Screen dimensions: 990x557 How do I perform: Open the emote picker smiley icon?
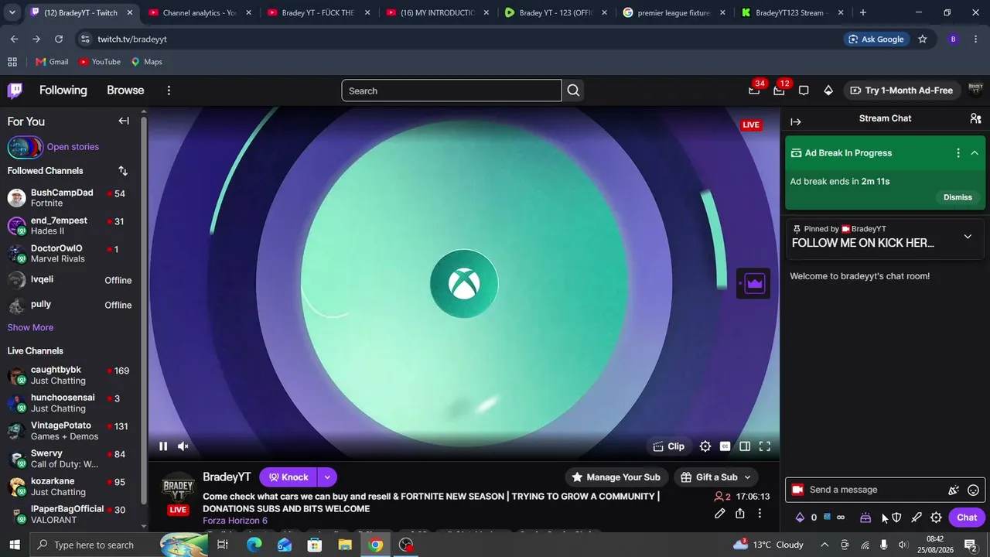click(x=974, y=490)
